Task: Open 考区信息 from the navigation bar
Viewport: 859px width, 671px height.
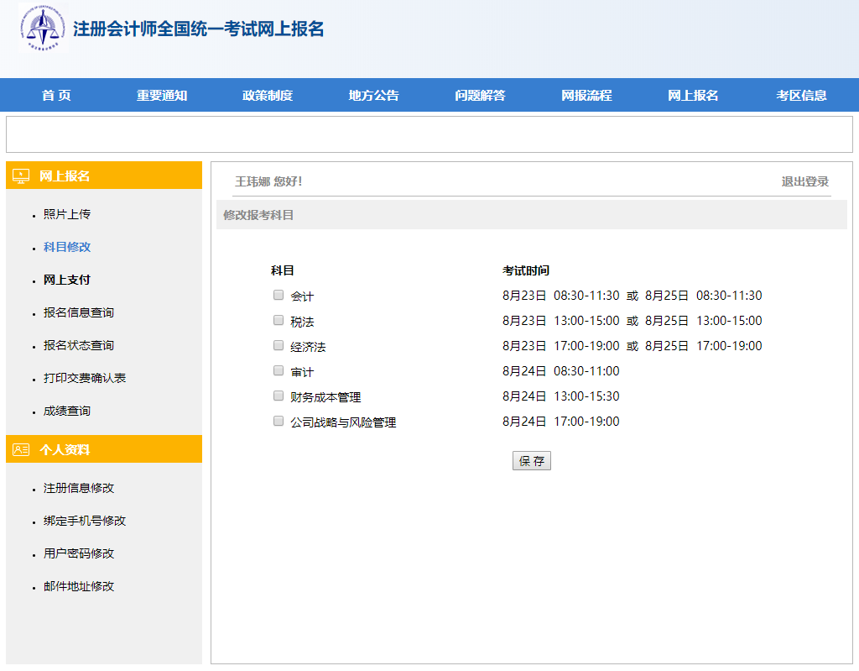Action: [x=799, y=95]
